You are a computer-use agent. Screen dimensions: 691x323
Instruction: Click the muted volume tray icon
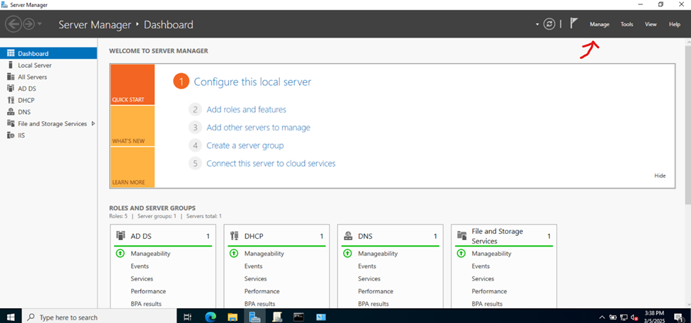pos(635,317)
